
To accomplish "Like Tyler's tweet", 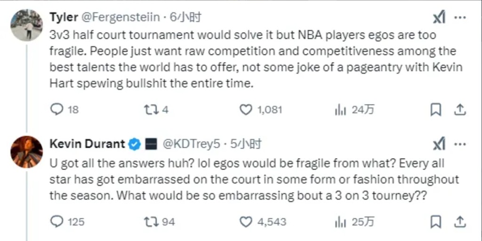I will (x=246, y=110).
